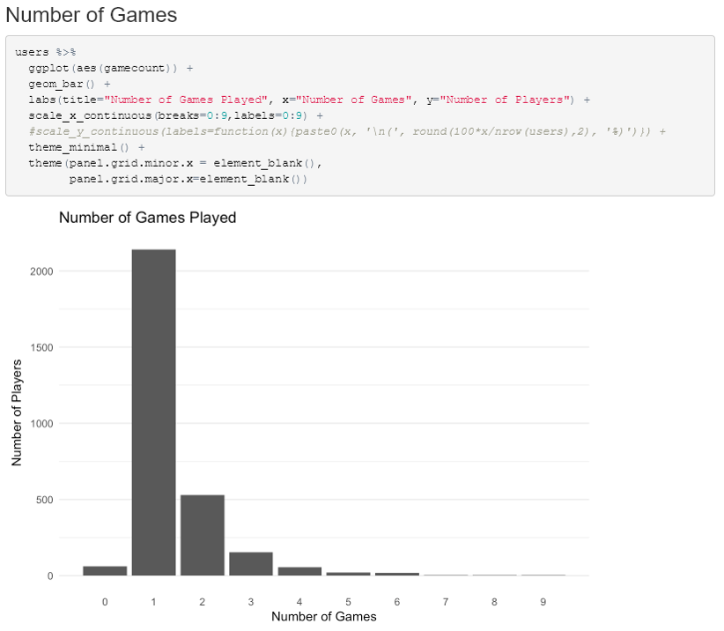Click the "users %>%" line in code block
The image size is (724, 631).
tap(45, 52)
